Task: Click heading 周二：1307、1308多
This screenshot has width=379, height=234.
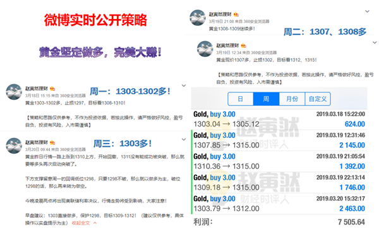Action: pos(325,32)
